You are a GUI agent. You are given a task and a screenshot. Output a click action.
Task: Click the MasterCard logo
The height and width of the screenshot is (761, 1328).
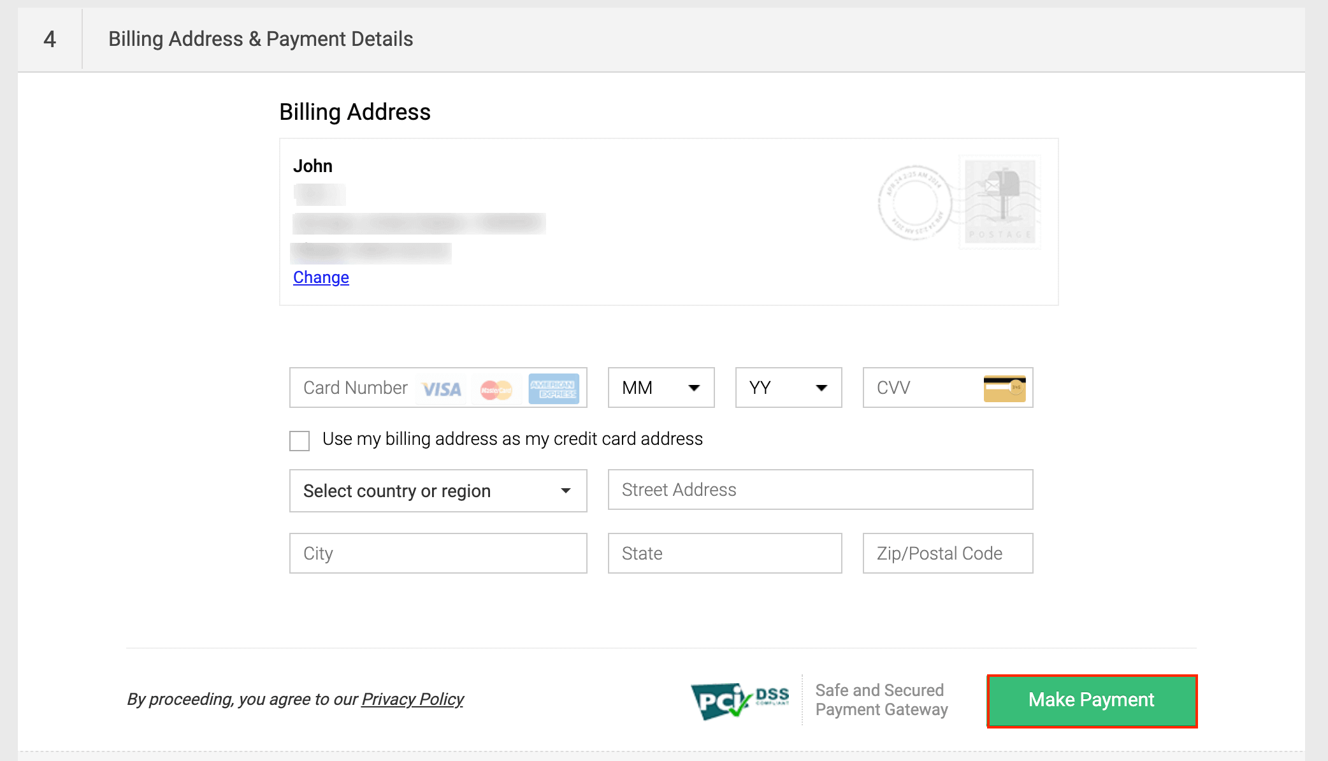496,389
